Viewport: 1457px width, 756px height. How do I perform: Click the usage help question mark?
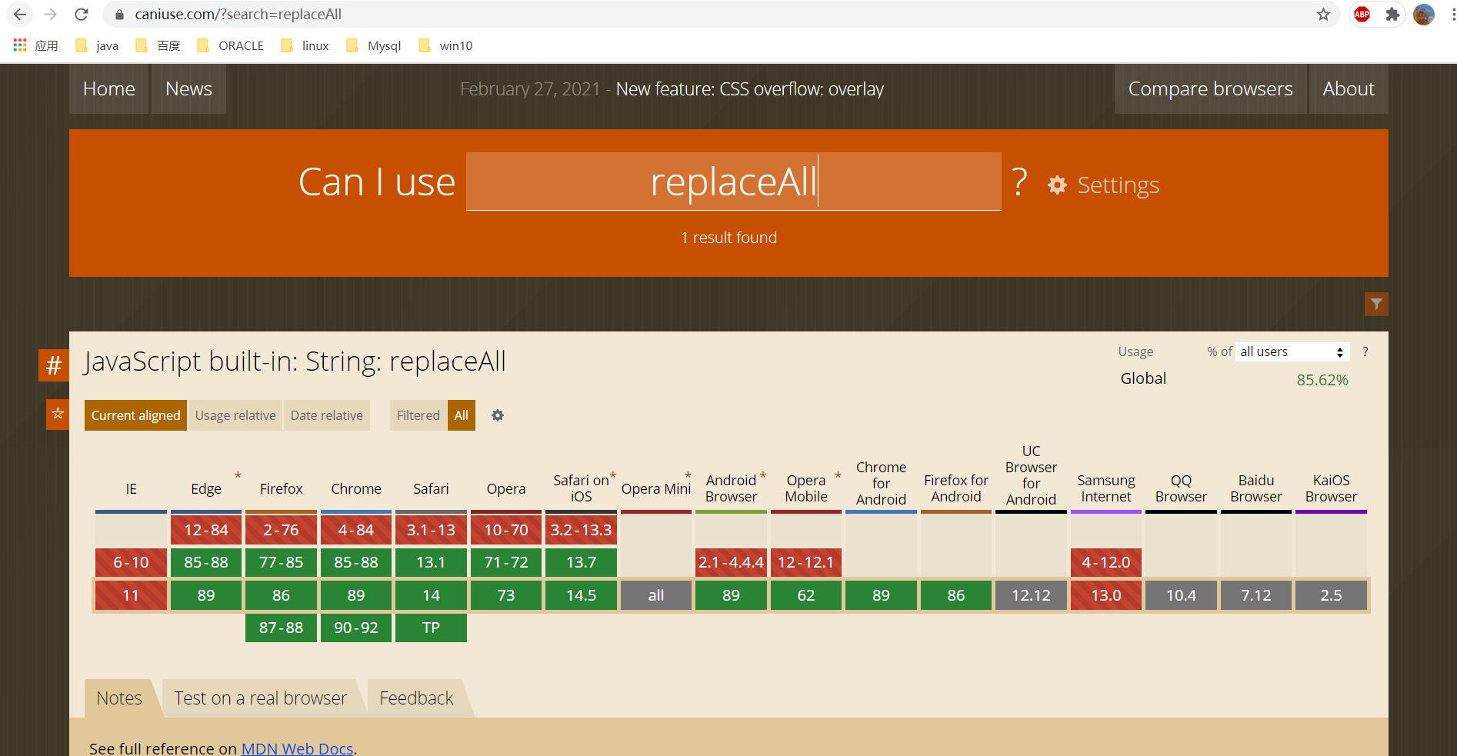1365,351
